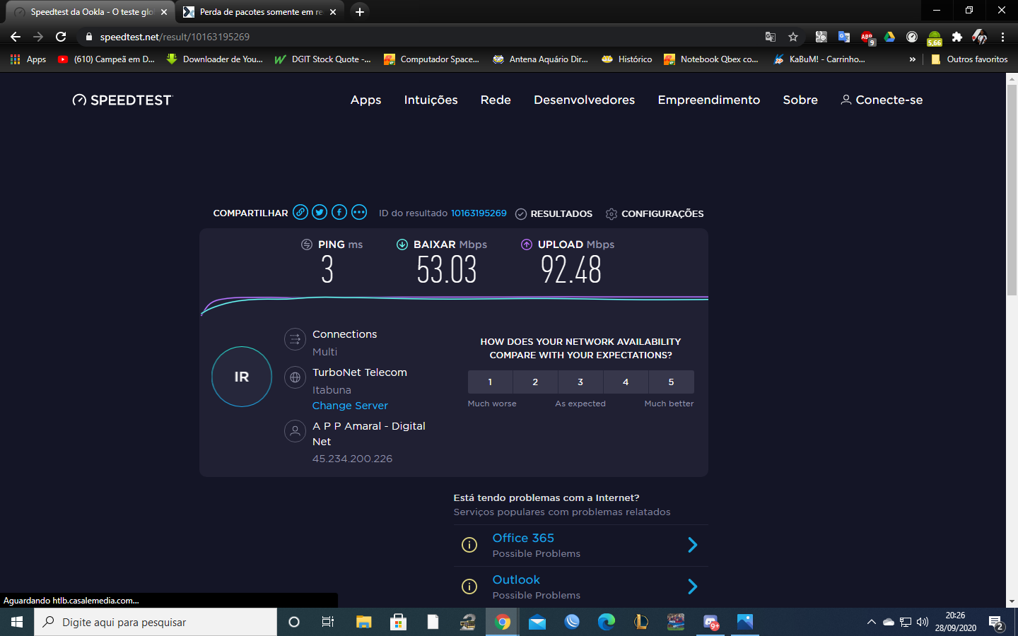Open the green 5,66 badge extension
1018x636 pixels.
(x=935, y=37)
